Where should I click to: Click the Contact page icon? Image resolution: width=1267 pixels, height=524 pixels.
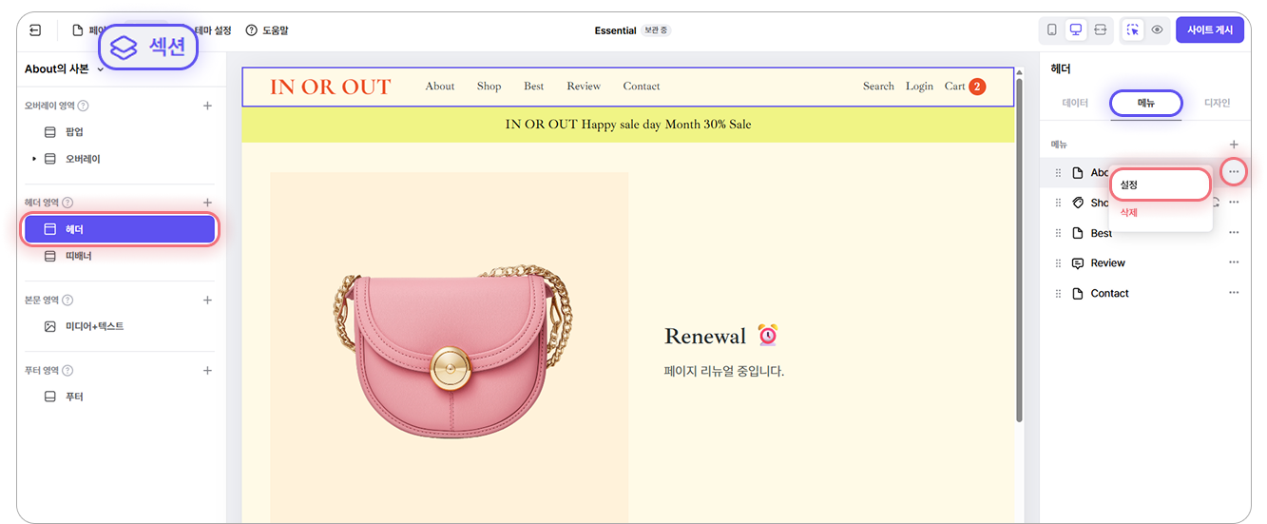point(1078,294)
